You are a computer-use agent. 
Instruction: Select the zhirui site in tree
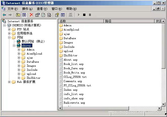point(27,45)
